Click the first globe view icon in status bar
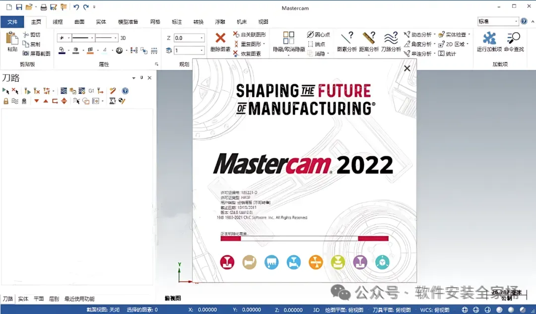Image resolution: width=536 pixels, height=314 pixels. [x=465, y=310]
